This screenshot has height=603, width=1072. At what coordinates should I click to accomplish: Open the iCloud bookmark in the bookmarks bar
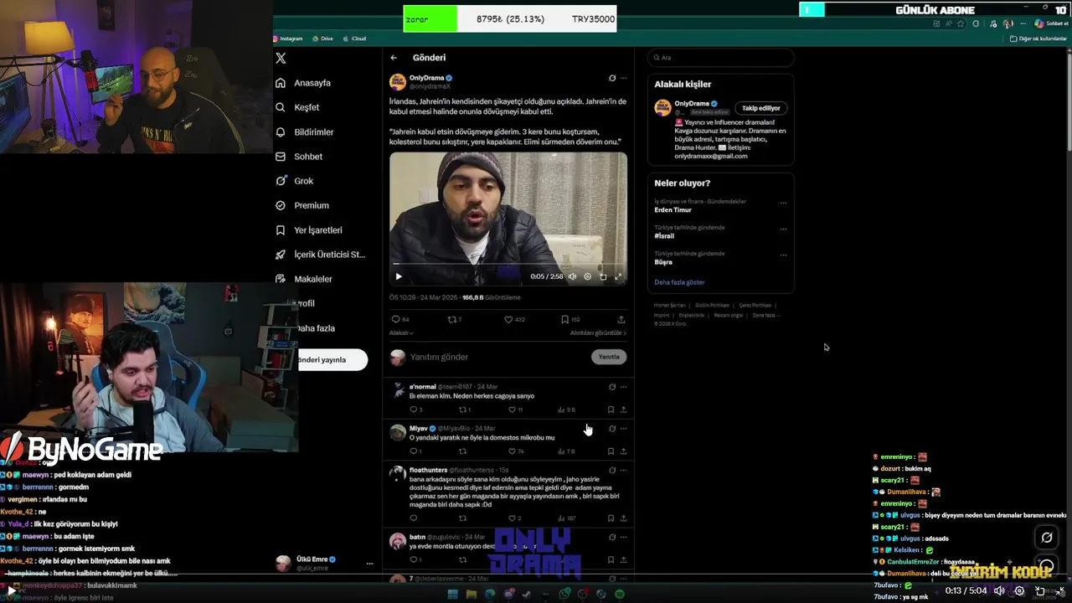click(x=354, y=39)
